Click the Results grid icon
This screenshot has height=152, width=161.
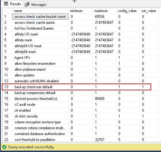(6, 4)
